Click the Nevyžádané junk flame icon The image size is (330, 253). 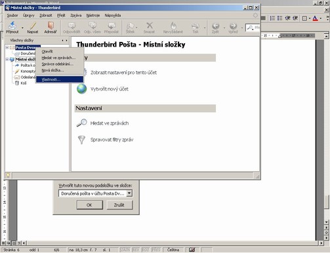(x=173, y=26)
